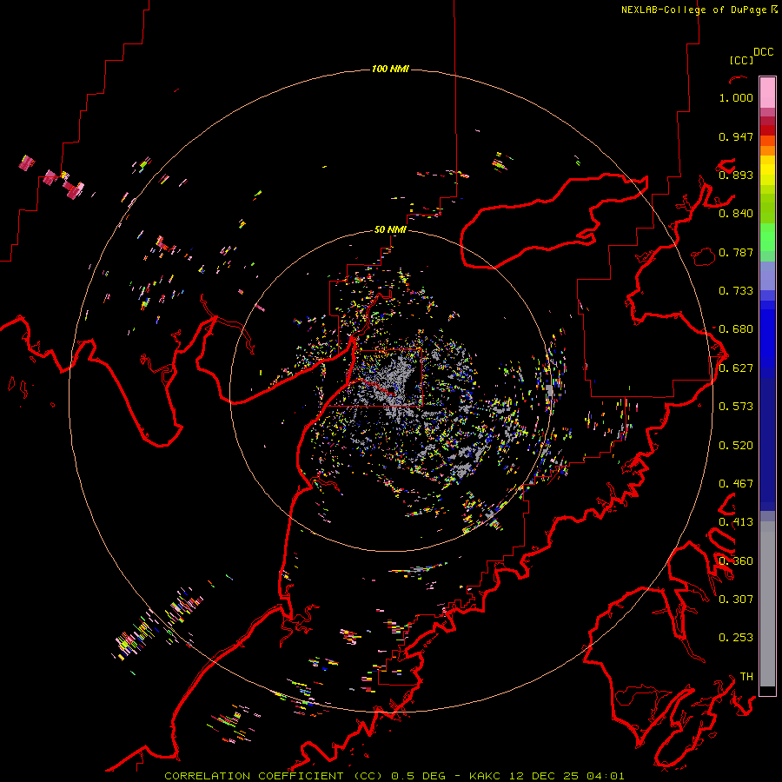782x782 pixels.
Task: Select the 1.000 legend value
Action: [x=736, y=97]
